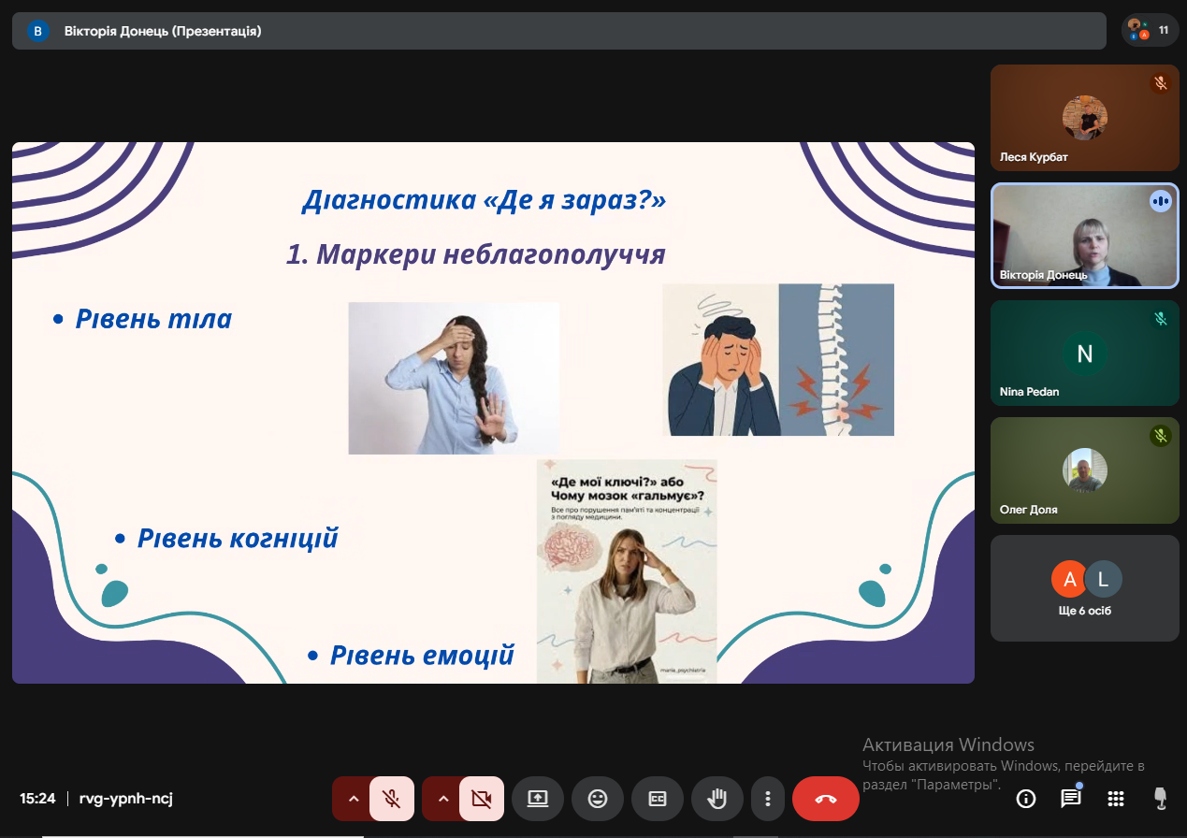
Task: Click the host controls lock icon
Action: (x=1160, y=799)
